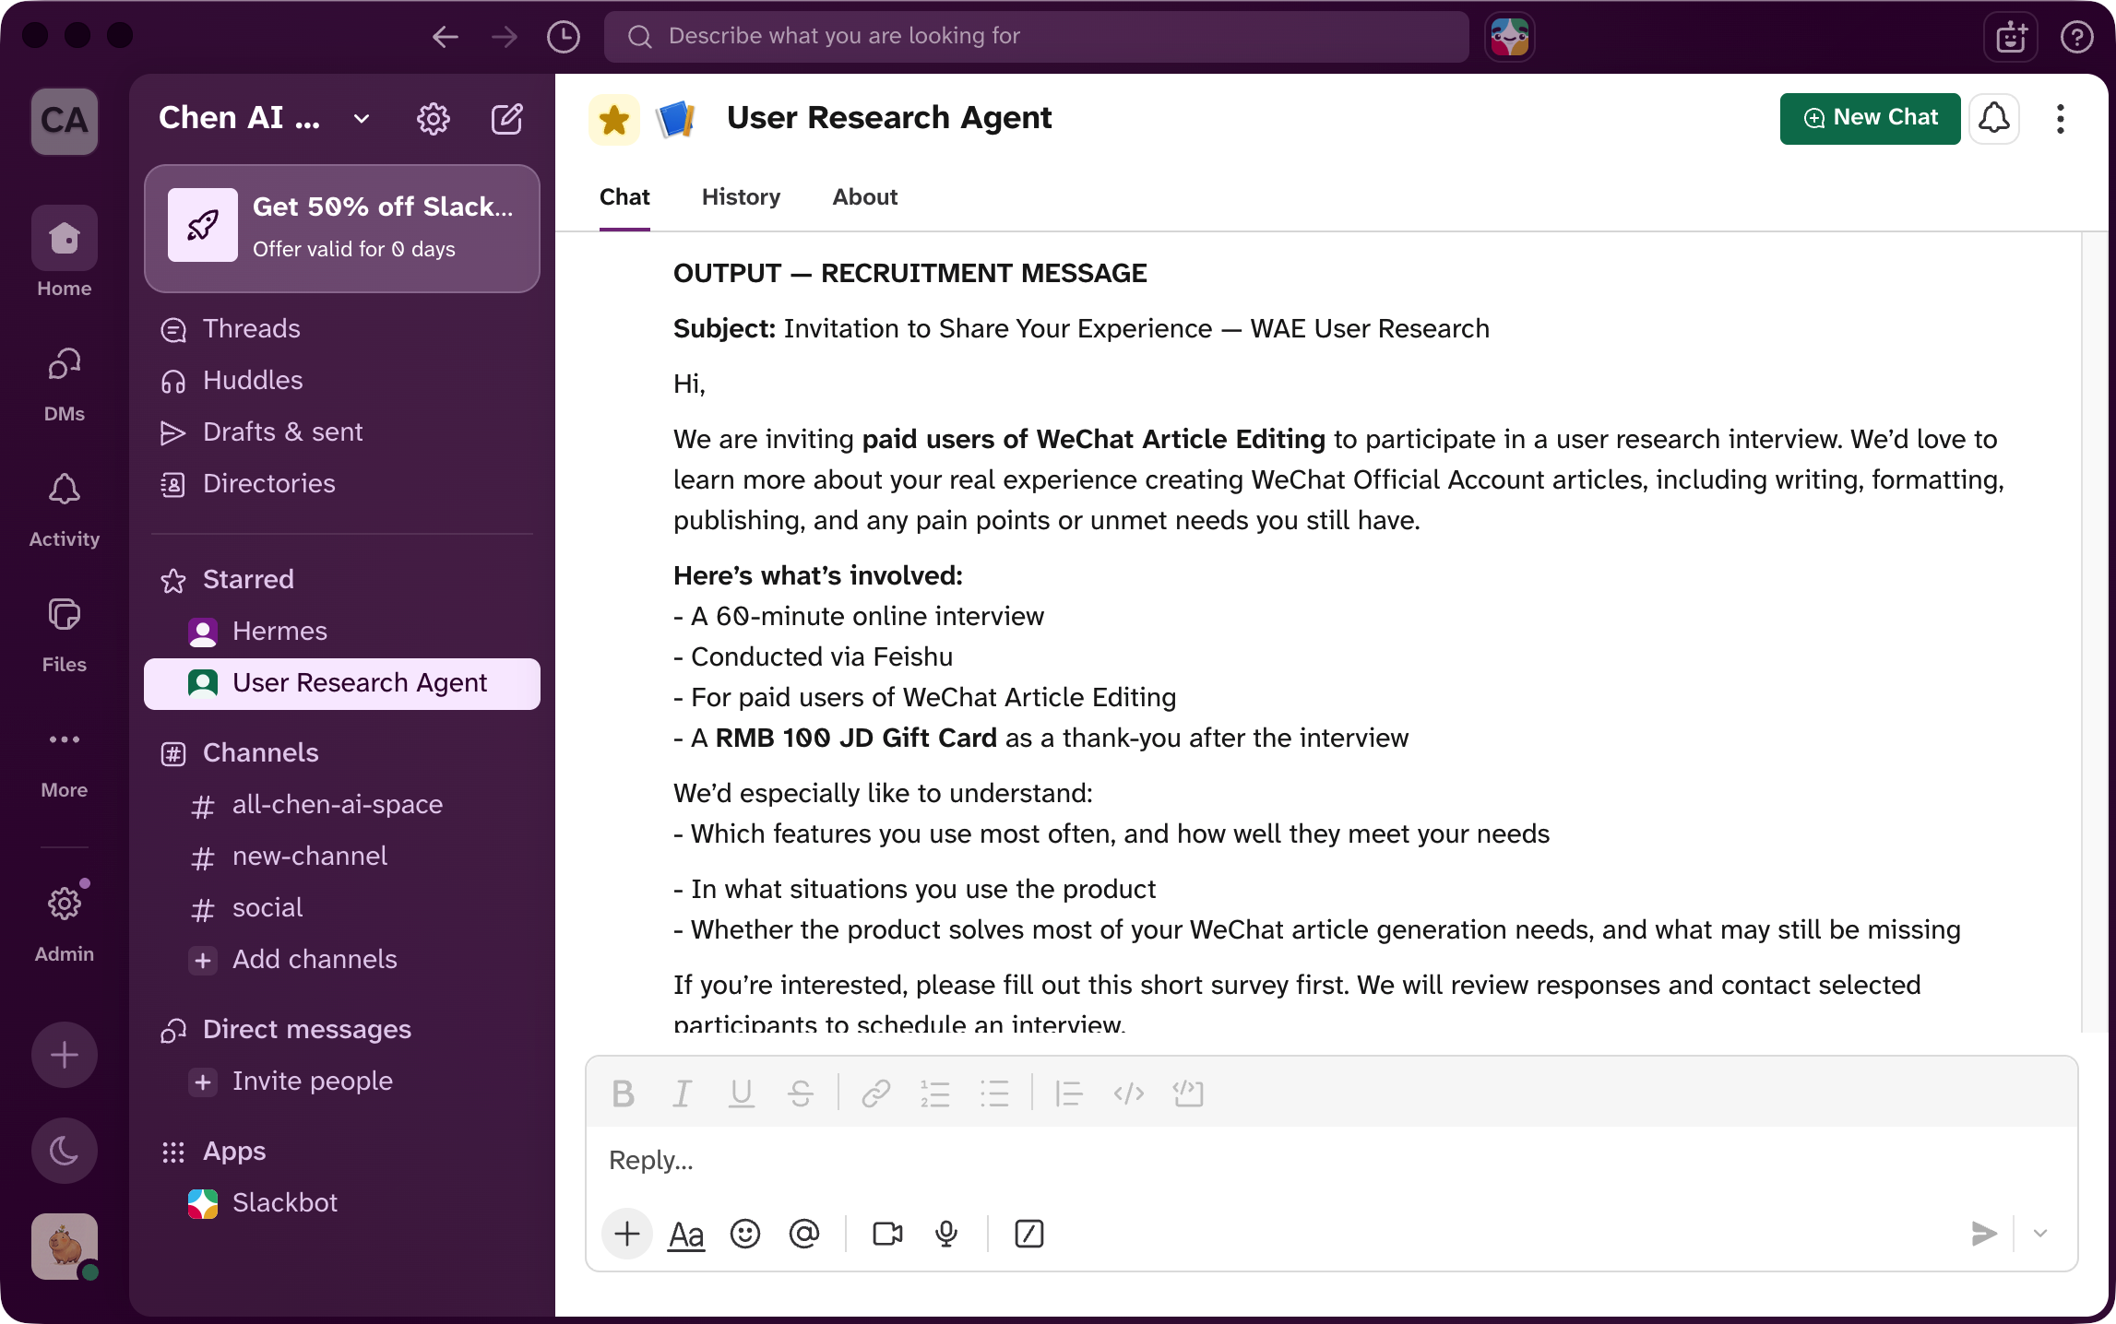This screenshot has width=2116, height=1324.
Task: Toggle bold formatting
Action: pyautogui.click(x=624, y=1094)
